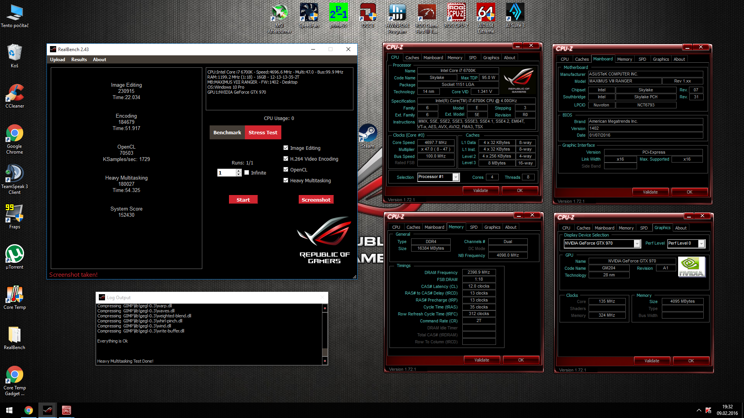The image size is (744, 418).
Task: Toggle the H.264 Video Encoding checkbox
Action: 286,159
